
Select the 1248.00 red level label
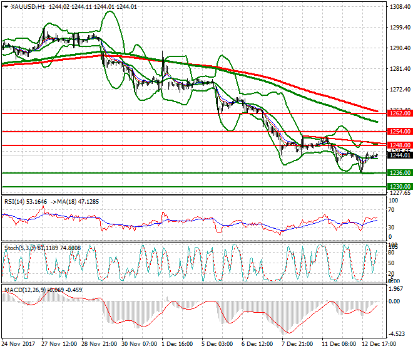(x=400, y=145)
